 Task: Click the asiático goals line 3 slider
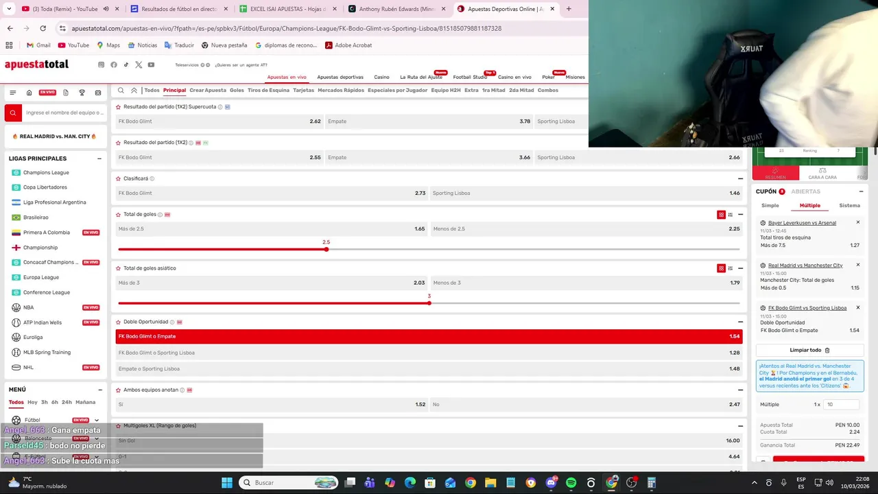[x=429, y=303]
